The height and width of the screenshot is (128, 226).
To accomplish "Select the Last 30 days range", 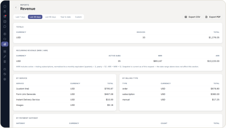I will point(35,17).
